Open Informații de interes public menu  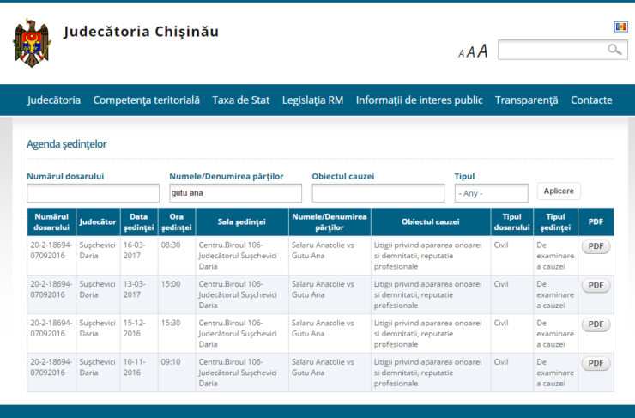[x=419, y=100]
